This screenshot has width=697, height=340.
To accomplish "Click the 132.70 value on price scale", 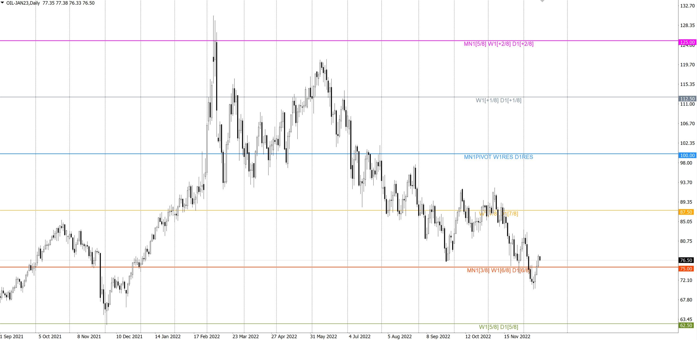I will [x=687, y=6].
